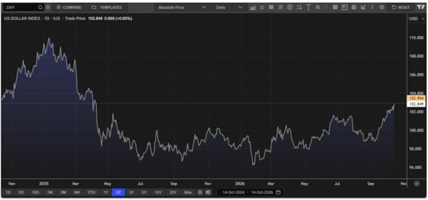
Task: Click the table icon beside range buttons
Action: (208, 193)
